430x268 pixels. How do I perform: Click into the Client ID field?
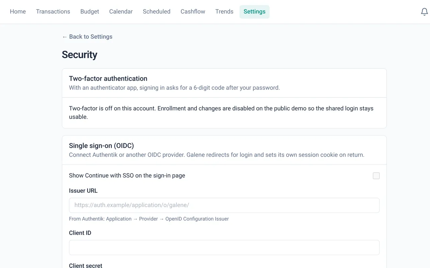coord(224,247)
